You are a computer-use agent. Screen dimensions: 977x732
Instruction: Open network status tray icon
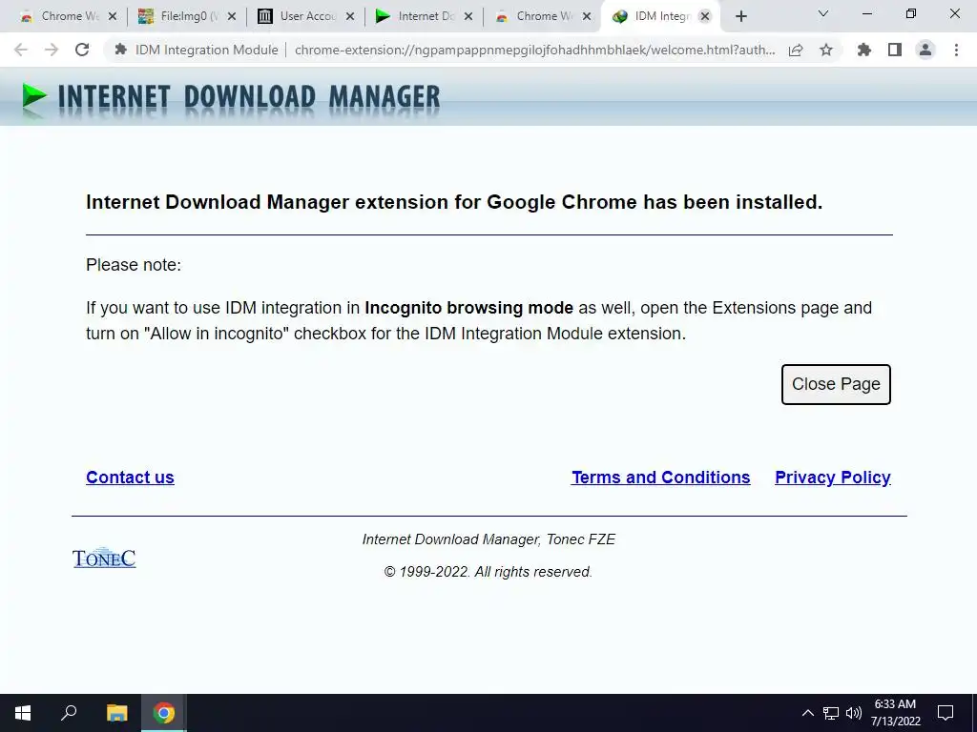tap(831, 713)
